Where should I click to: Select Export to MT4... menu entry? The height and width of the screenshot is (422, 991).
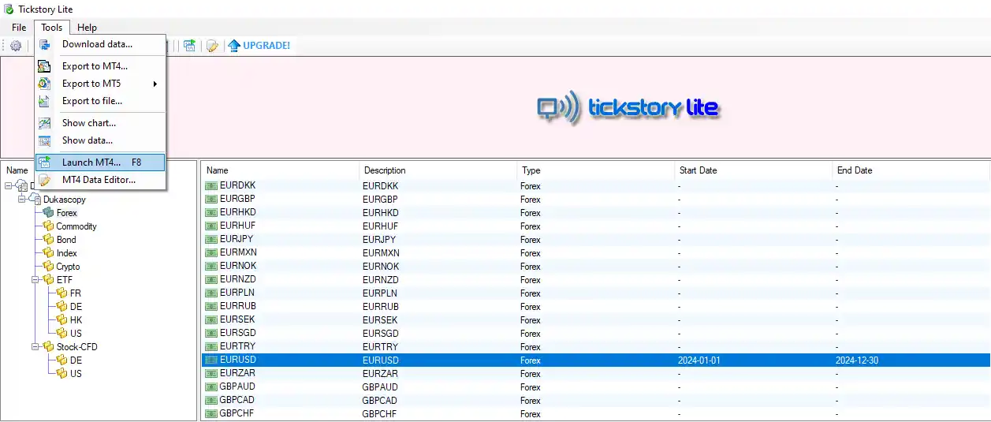click(95, 66)
